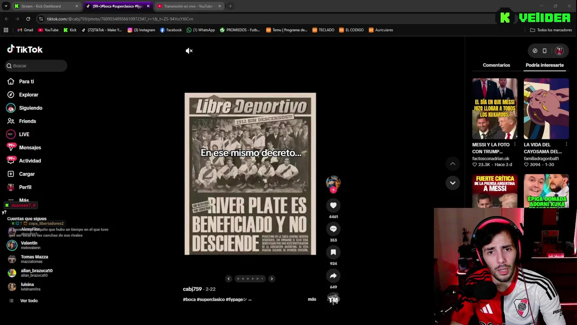The width and height of the screenshot is (577, 325).
Task: Click the TikTok logo
Action: pyautogui.click(x=25, y=50)
